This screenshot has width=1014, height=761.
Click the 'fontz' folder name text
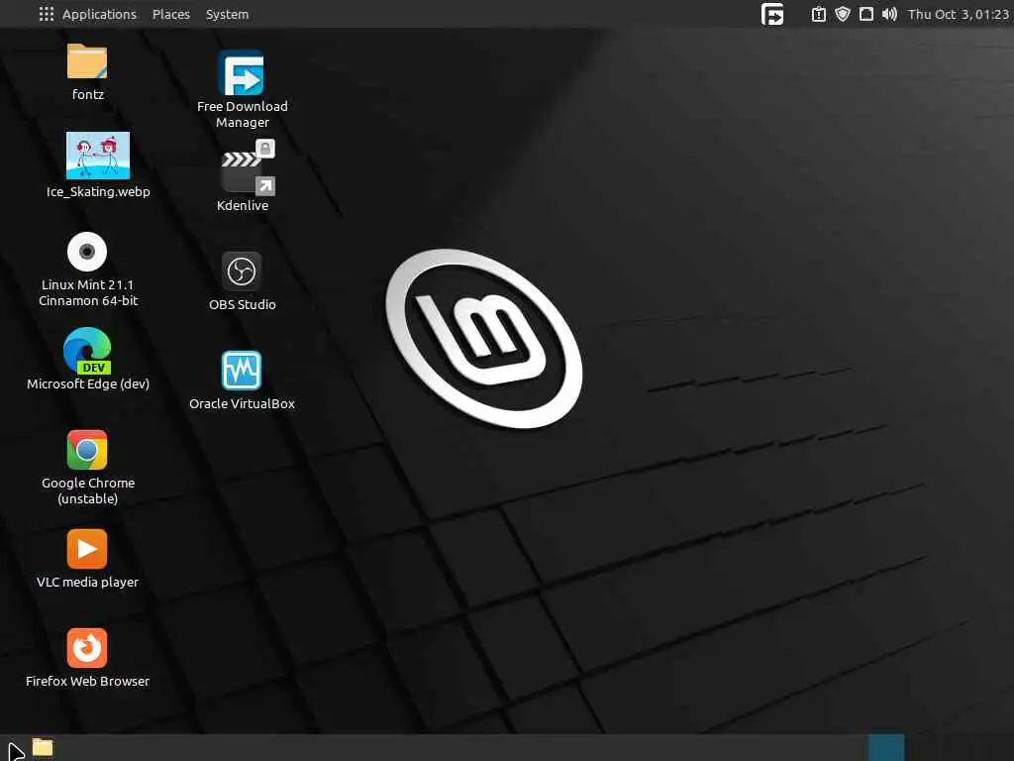point(88,94)
